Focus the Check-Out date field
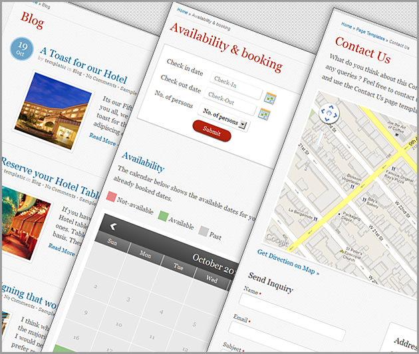Viewport: 419px width, 354px height. pyautogui.click(x=230, y=102)
